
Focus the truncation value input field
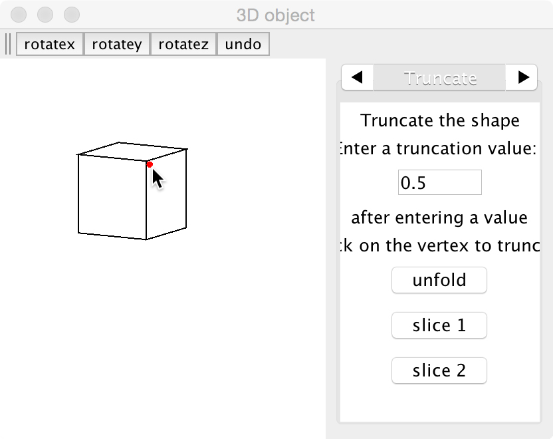click(439, 182)
